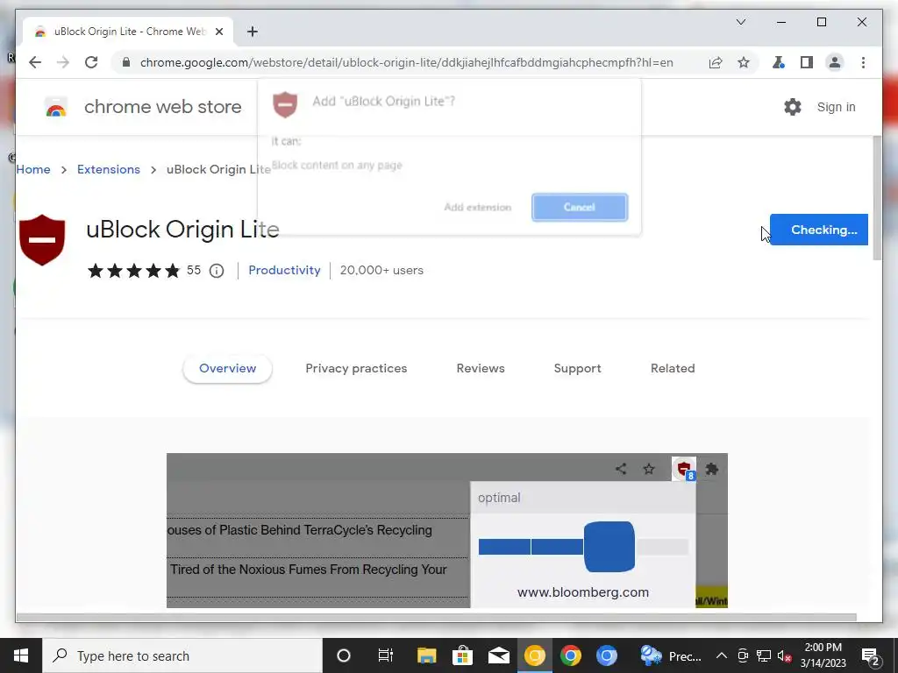The height and width of the screenshot is (673, 898).
Task: Click the horizontal scrollbar at the bottom
Action: pos(437,618)
